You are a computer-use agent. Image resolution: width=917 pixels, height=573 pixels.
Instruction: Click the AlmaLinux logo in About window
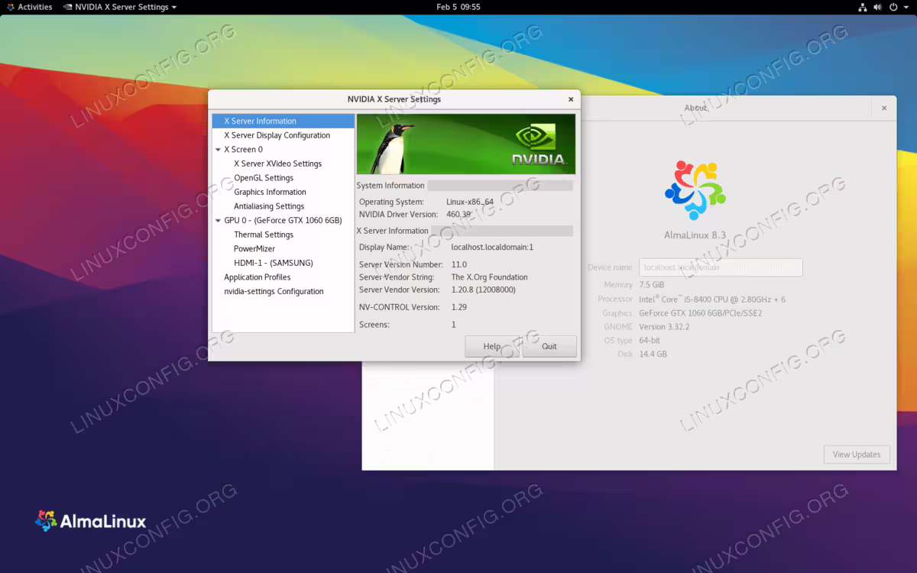(695, 190)
